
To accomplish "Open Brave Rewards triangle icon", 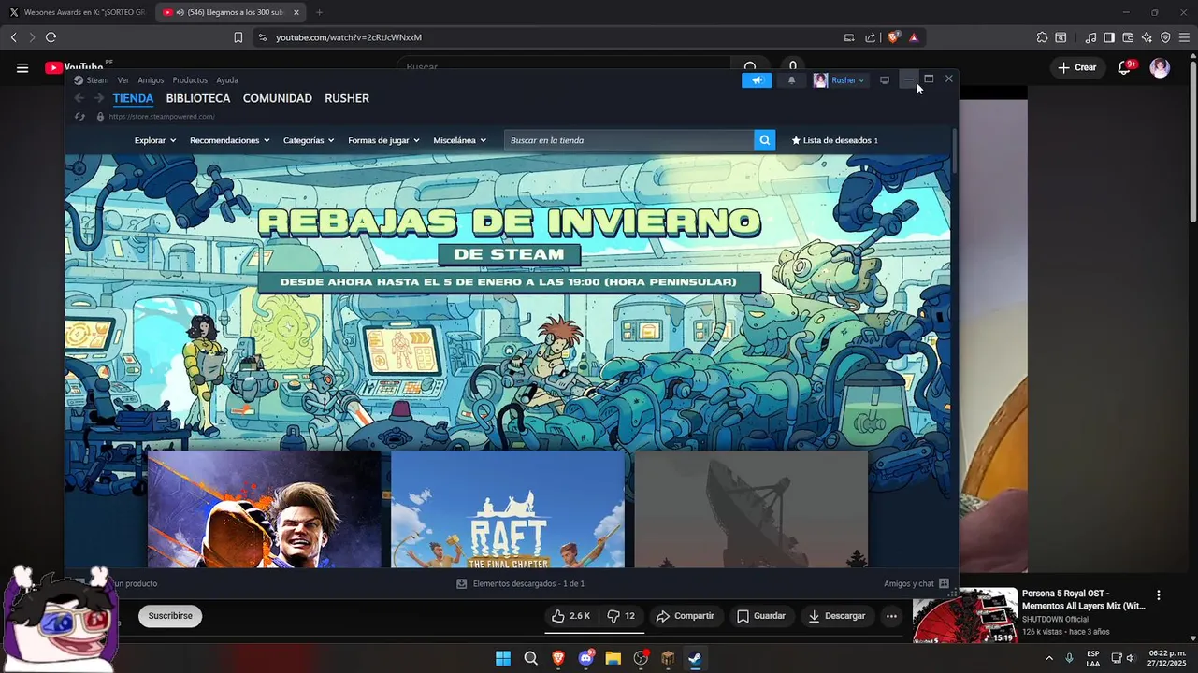I will pos(914,37).
